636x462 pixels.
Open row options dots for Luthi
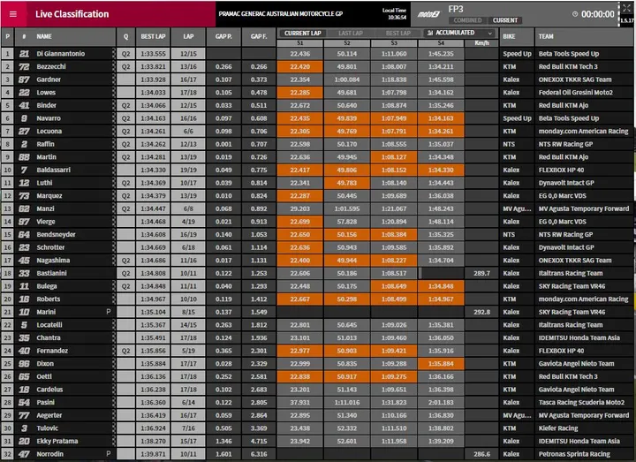tap(113, 183)
